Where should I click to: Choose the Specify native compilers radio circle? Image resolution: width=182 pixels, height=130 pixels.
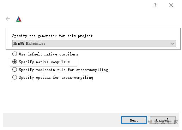[14, 62]
